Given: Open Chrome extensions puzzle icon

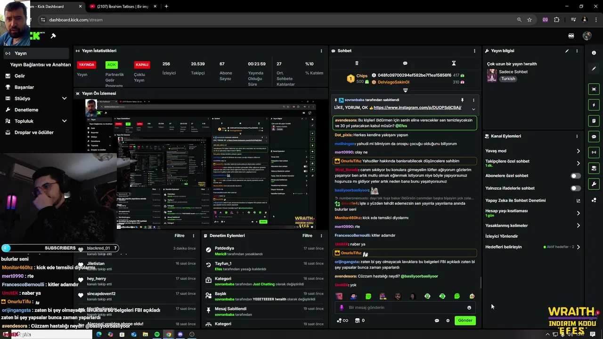Looking at the screenshot, I should pyautogui.click(x=557, y=20).
